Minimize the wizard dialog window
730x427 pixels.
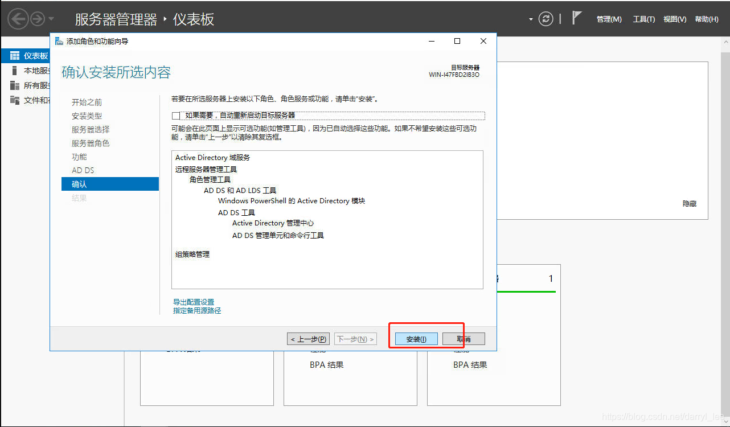tap(432, 41)
